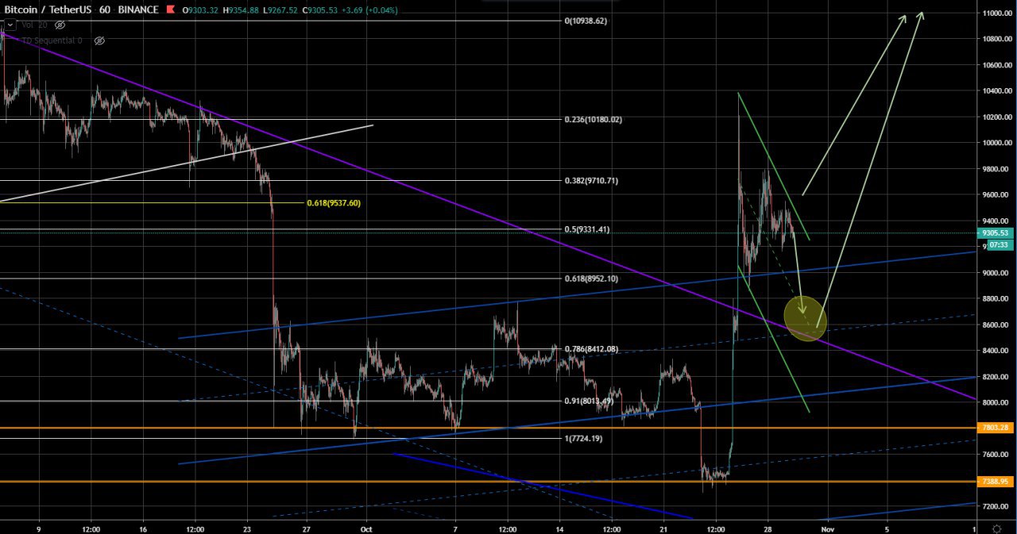Select the Fib label 0.5(9331.41)
The image size is (1017, 534).
pos(587,230)
